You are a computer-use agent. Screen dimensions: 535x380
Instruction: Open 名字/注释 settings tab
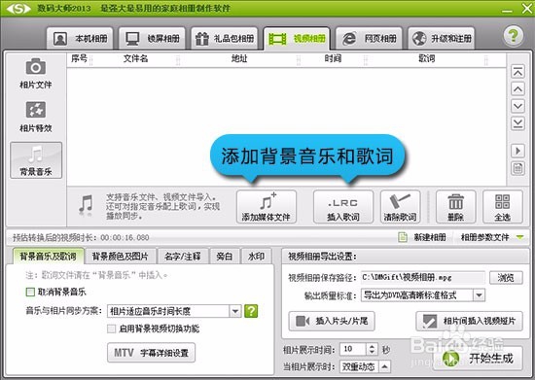coord(182,257)
